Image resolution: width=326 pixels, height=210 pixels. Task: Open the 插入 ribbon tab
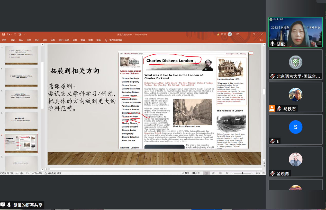21,40
